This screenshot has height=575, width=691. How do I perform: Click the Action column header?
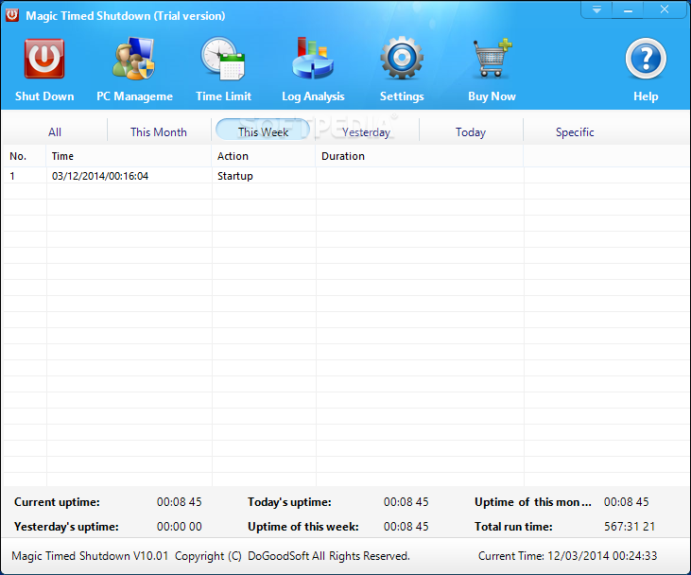pyautogui.click(x=264, y=156)
